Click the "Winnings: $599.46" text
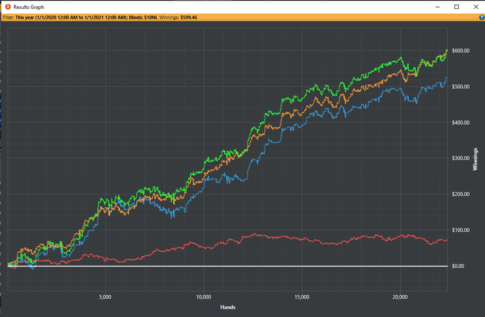 pyautogui.click(x=178, y=17)
